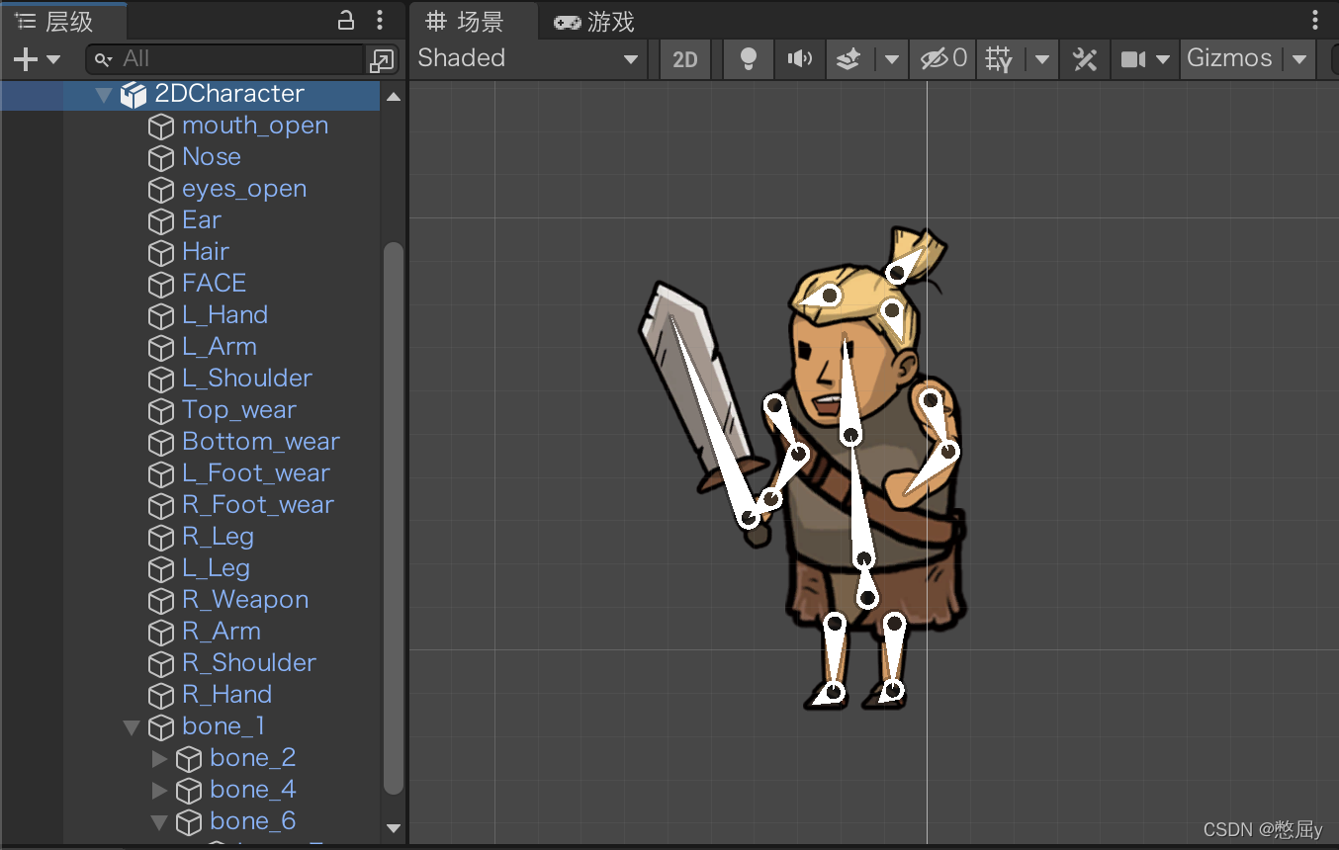The height and width of the screenshot is (850, 1339).
Task: Mute scene audio in the Scene toolbar
Action: (799, 58)
